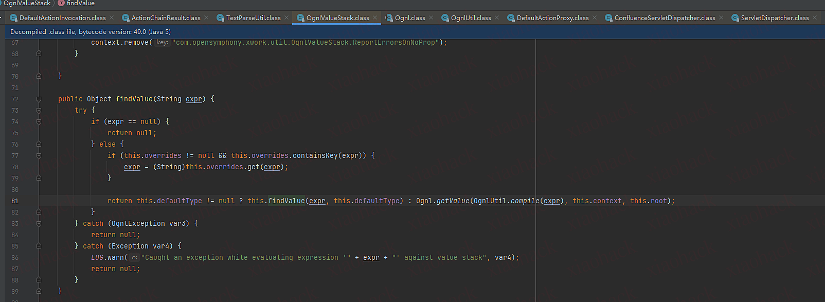Switch to ActionChainResult.class tab

coord(166,17)
